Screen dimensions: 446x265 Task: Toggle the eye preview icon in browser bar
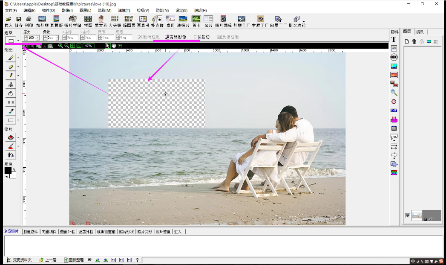[x=89, y=260]
